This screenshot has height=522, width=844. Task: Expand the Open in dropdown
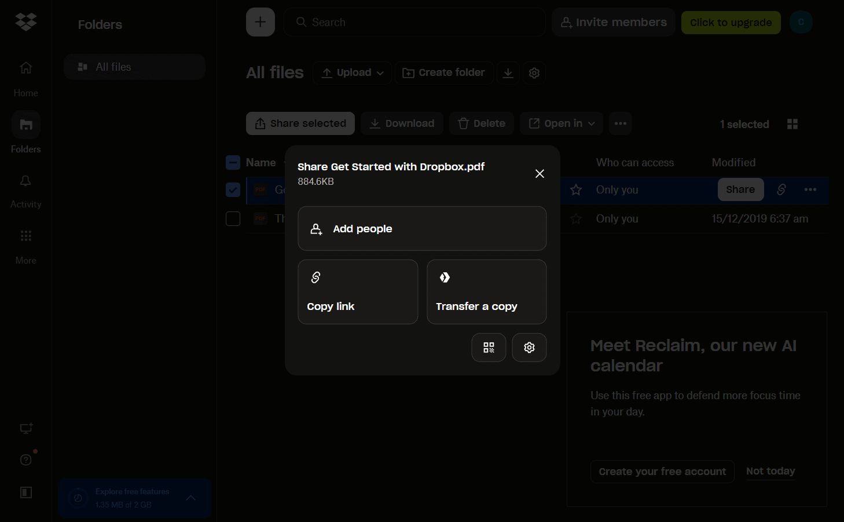561,123
